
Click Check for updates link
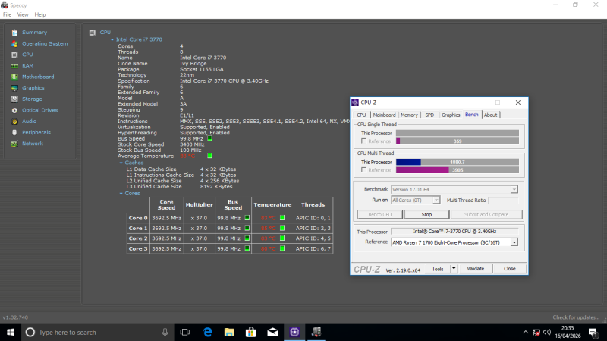click(576, 317)
